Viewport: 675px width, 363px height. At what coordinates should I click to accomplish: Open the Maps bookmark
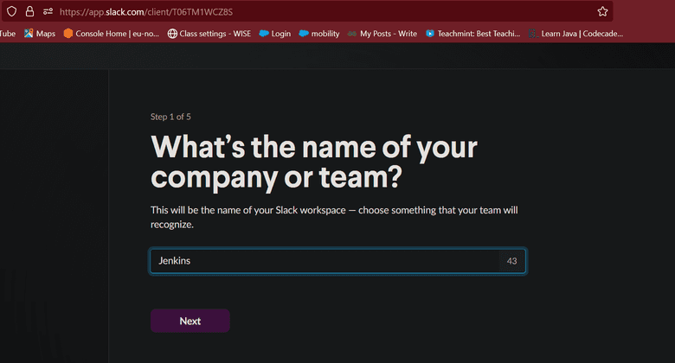(x=40, y=34)
